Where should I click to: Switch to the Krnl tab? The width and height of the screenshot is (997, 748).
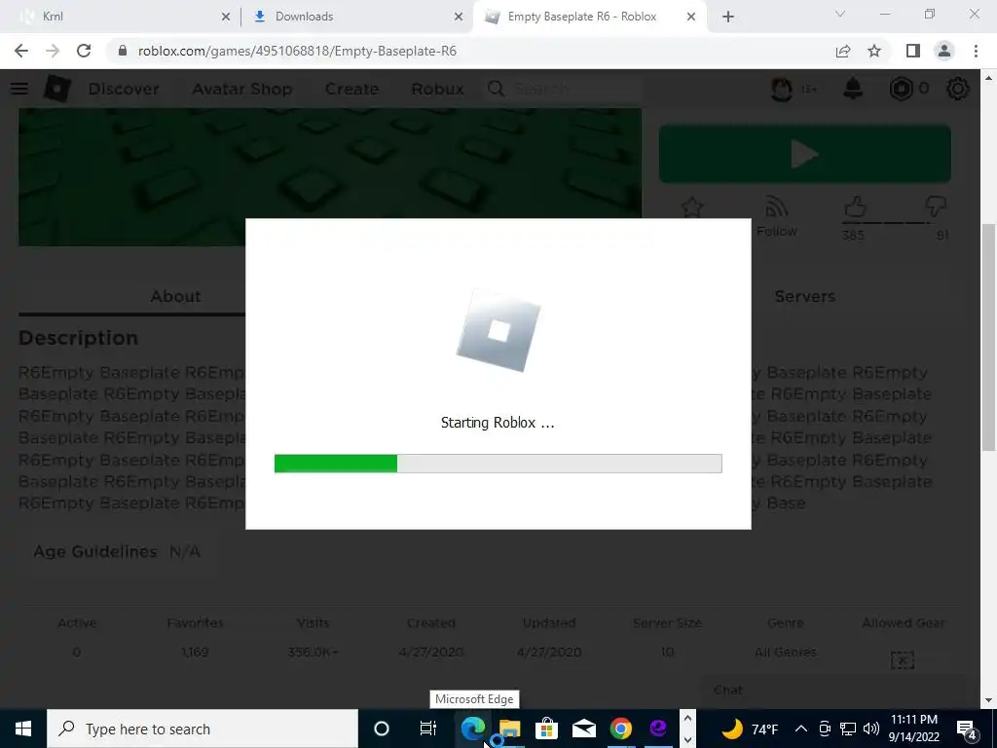121,17
